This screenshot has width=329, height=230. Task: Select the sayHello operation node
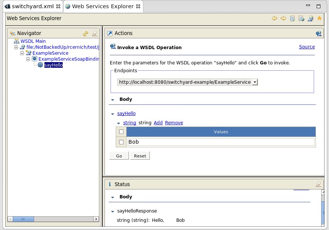pos(53,65)
